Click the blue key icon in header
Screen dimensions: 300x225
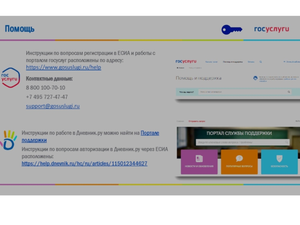[232, 30]
